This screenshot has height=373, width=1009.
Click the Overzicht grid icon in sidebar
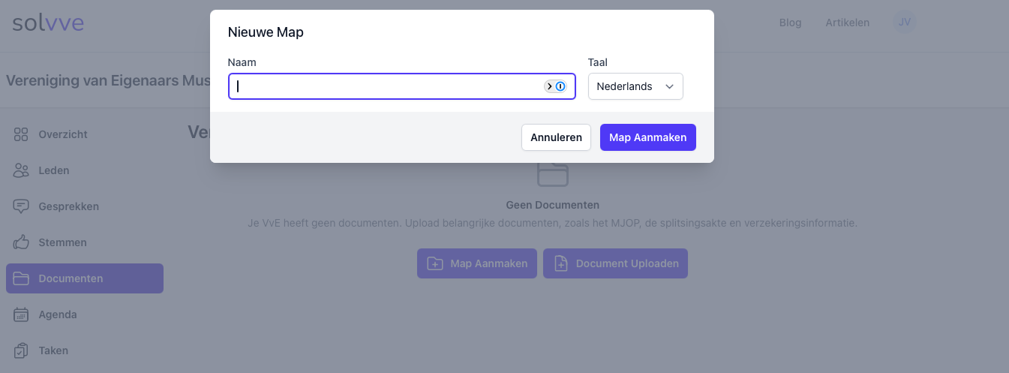21,134
